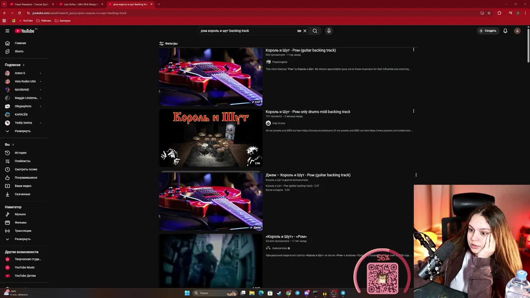Screen dimensions: 530x298
Task: Open Король и Шут - Ром (guitar backing track) title
Action: click(301, 50)
